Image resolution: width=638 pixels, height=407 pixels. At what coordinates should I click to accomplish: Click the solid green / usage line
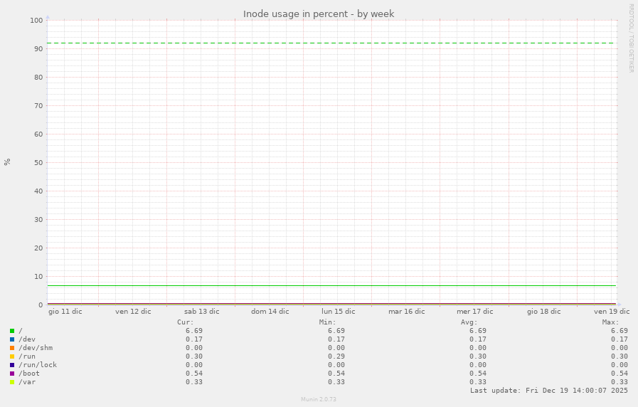click(x=331, y=286)
